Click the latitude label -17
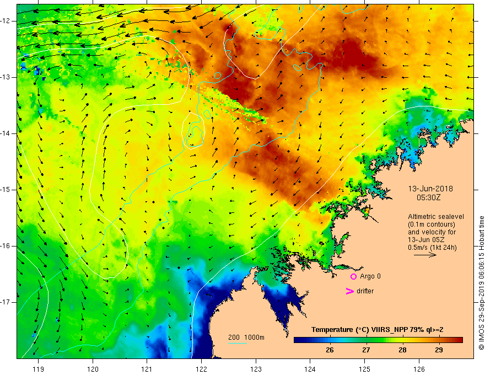This screenshot has height=375, width=485. coord(6,302)
